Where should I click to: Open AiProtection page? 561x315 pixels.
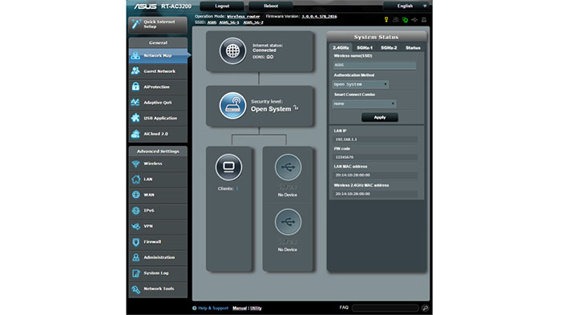pos(158,87)
